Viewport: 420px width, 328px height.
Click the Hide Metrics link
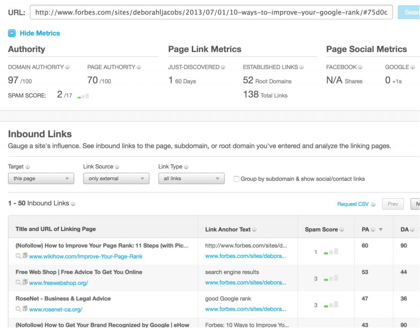[x=40, y=33]
